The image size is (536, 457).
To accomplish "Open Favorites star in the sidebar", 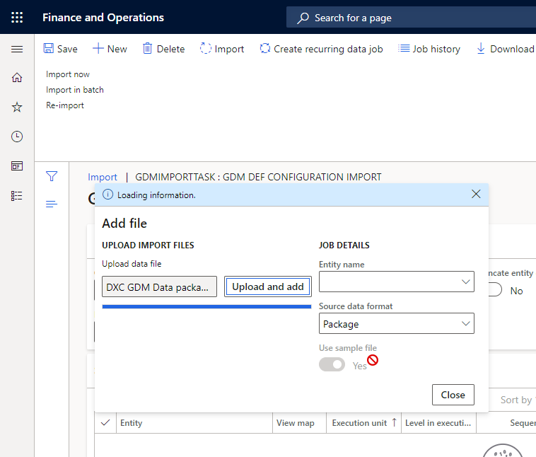I will click(17, 107).
